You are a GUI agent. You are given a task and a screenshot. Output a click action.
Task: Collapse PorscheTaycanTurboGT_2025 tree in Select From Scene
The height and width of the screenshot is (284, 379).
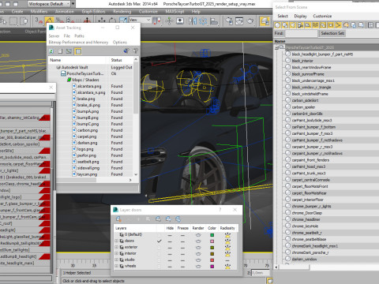coord(277,47)
